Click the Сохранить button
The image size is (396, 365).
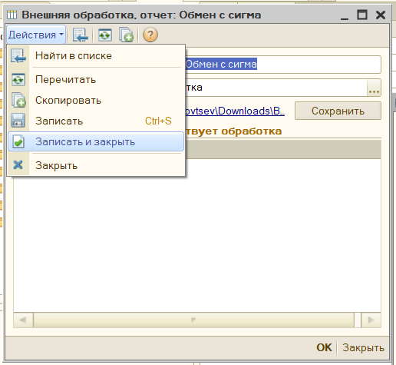[338, 111]
